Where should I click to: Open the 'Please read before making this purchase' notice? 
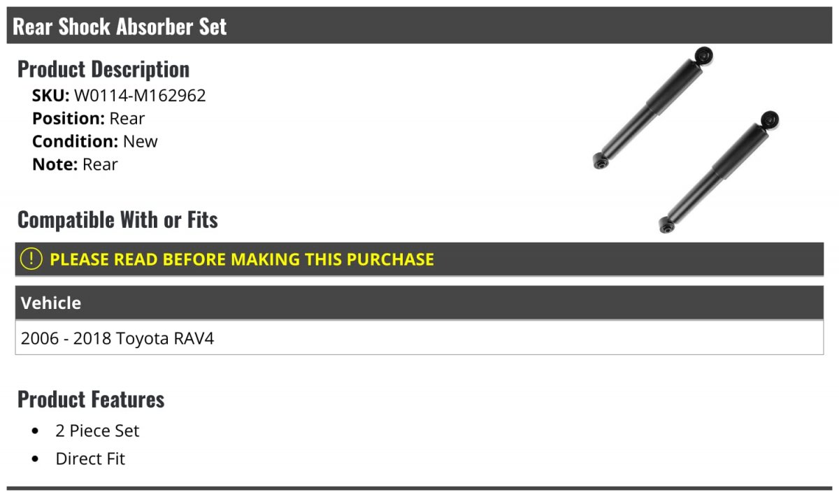pyautogui.click(x=241, y=259)
